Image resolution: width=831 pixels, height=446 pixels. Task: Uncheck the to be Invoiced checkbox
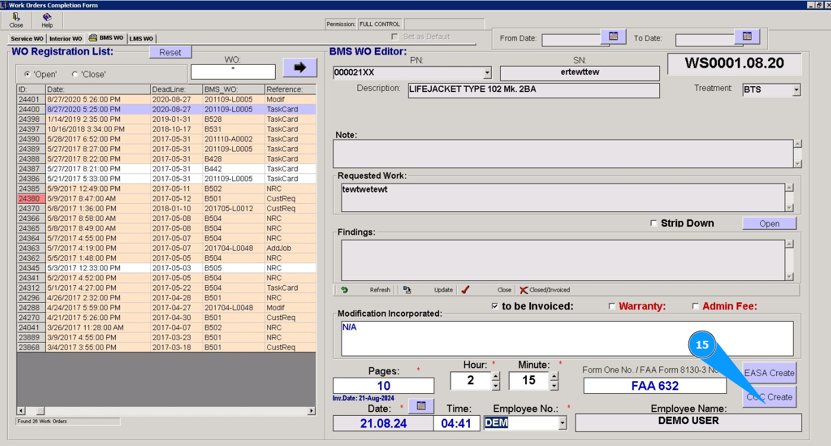(495, 306)
